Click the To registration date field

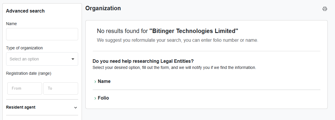pyautogui.click(x=60, y=88)
